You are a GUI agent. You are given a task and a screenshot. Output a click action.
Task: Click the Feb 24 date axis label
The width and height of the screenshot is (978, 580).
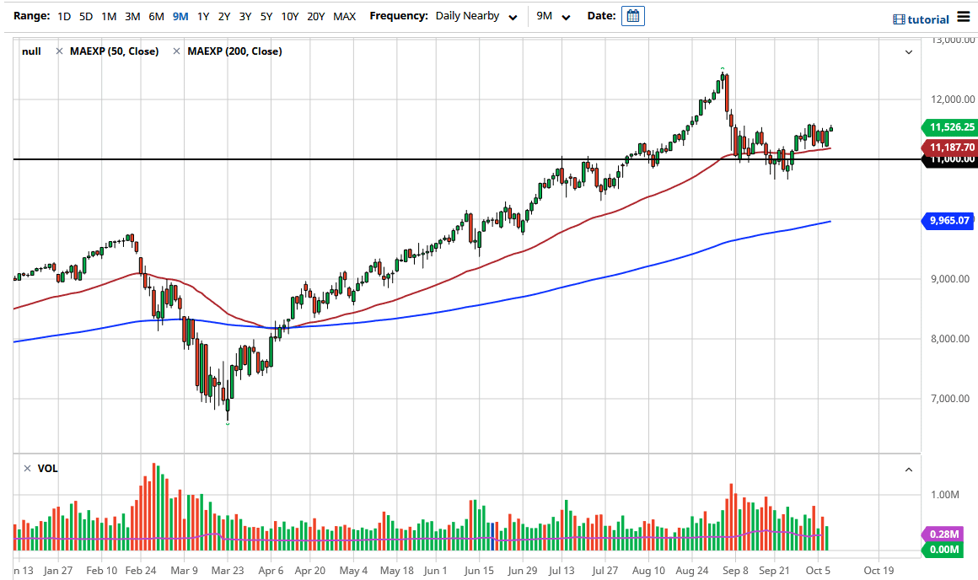tap(141, 570)
